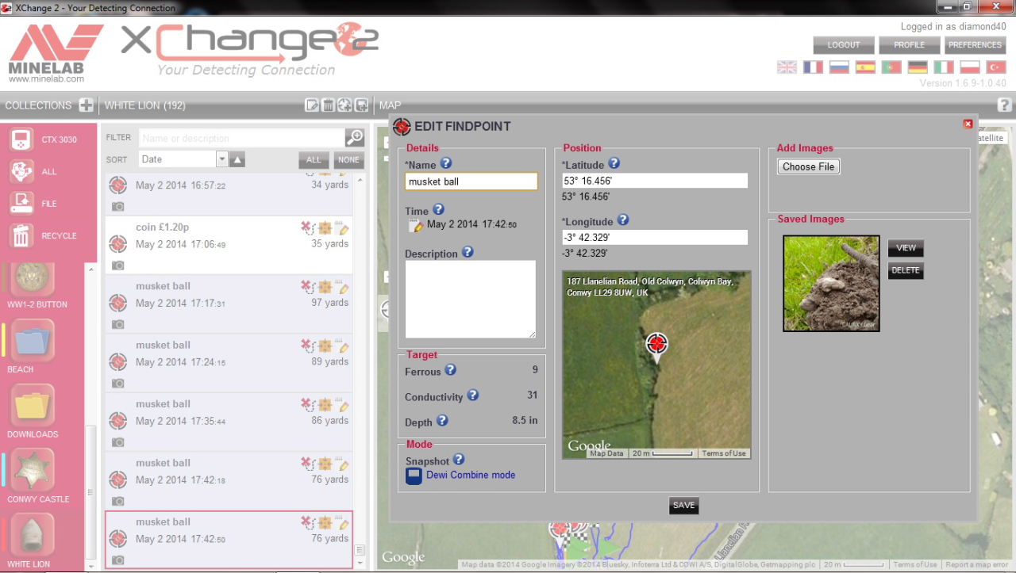This screenshot has height=573, width=1016.
Task: Add a new collection with the plus icon
Action: click(86, 105)
